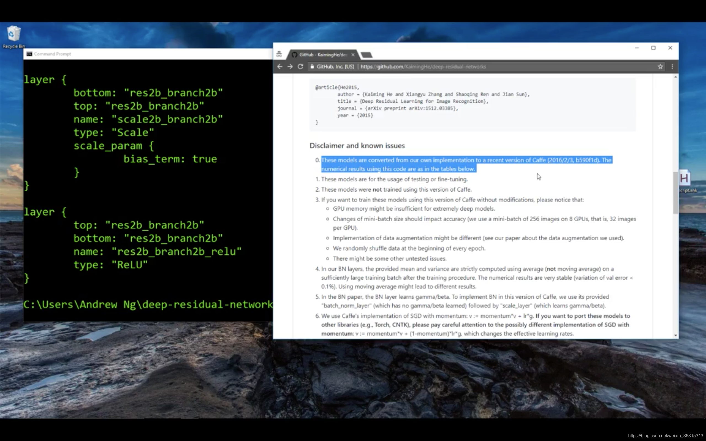Open Chrome's three-dot menu
The image size is (706, 441).
(672, 66)
